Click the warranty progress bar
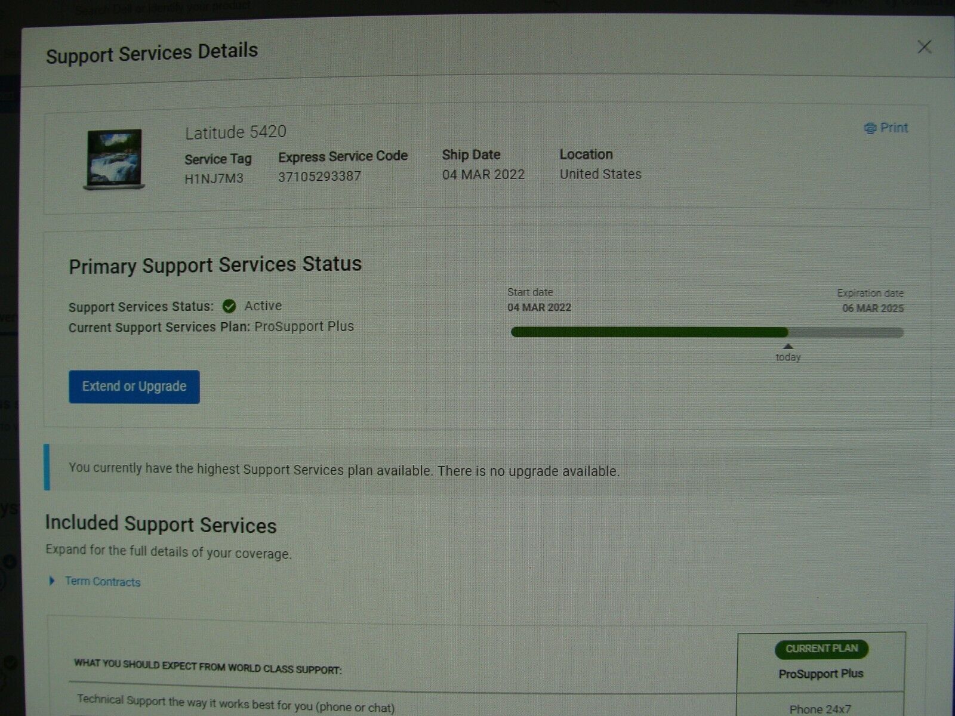The height and width of the screenshot is (716, 955). pyautogui.click(x=707, y=332)
